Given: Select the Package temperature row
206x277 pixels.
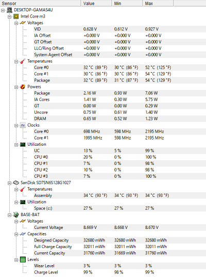Looking at the screenshot, I should (119, 81).
